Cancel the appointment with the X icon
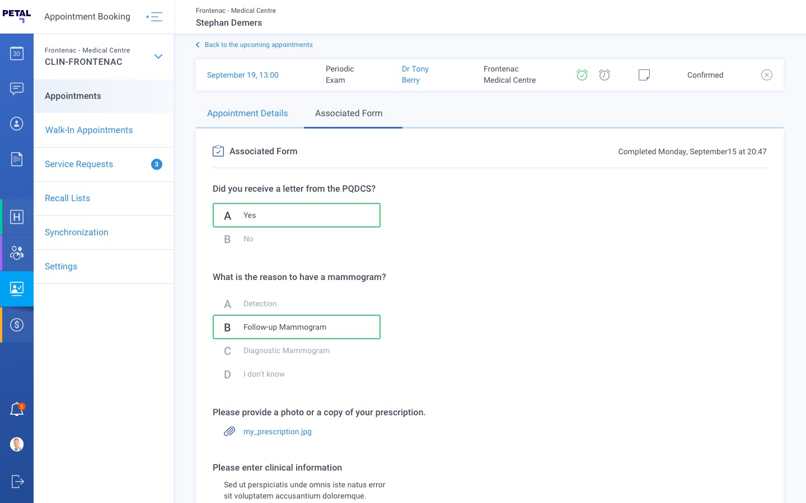The image size is (806, 503). (767, 75)
